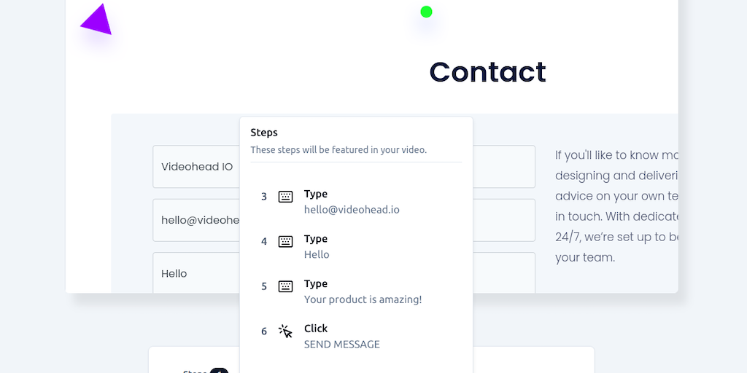Screen dimensions: 747x373
Task: Click the 'Hello' subject input field
Action: (x=197, y=273)
